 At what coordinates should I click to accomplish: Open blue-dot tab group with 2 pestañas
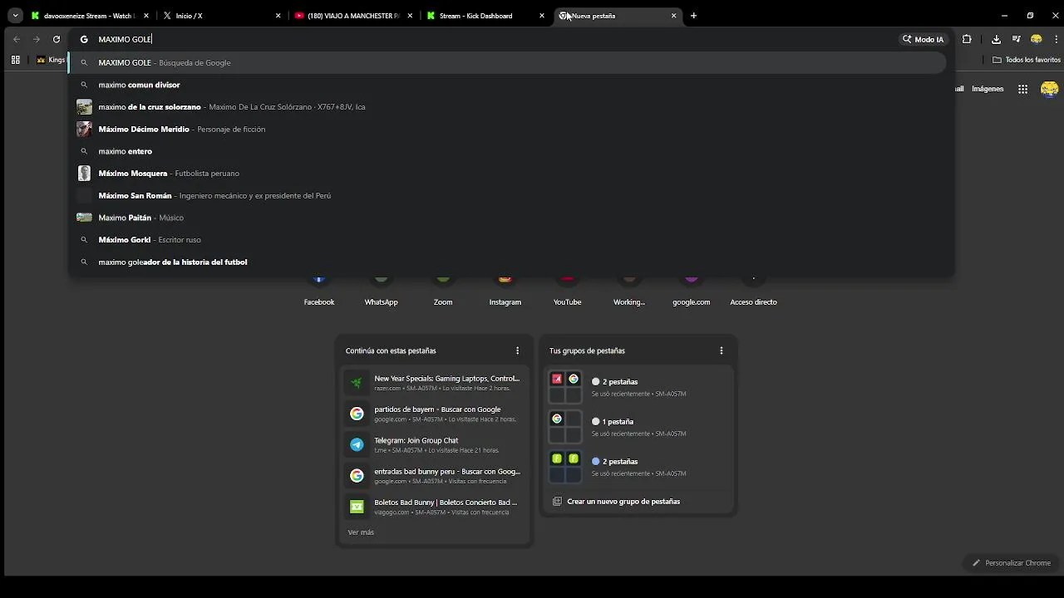coord(638,467)
